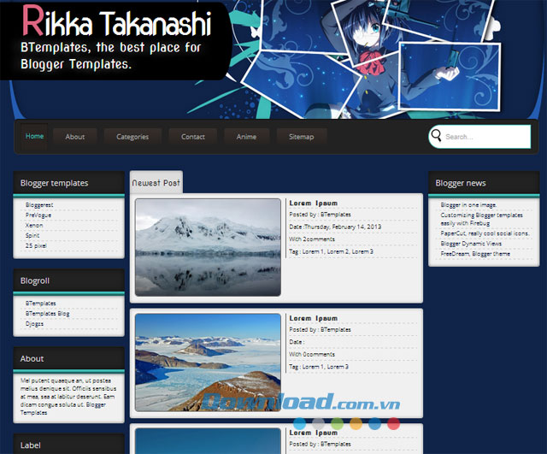Select Contact in the navigation bar
Screen dimensions: 547x454
tap(192, 137)
